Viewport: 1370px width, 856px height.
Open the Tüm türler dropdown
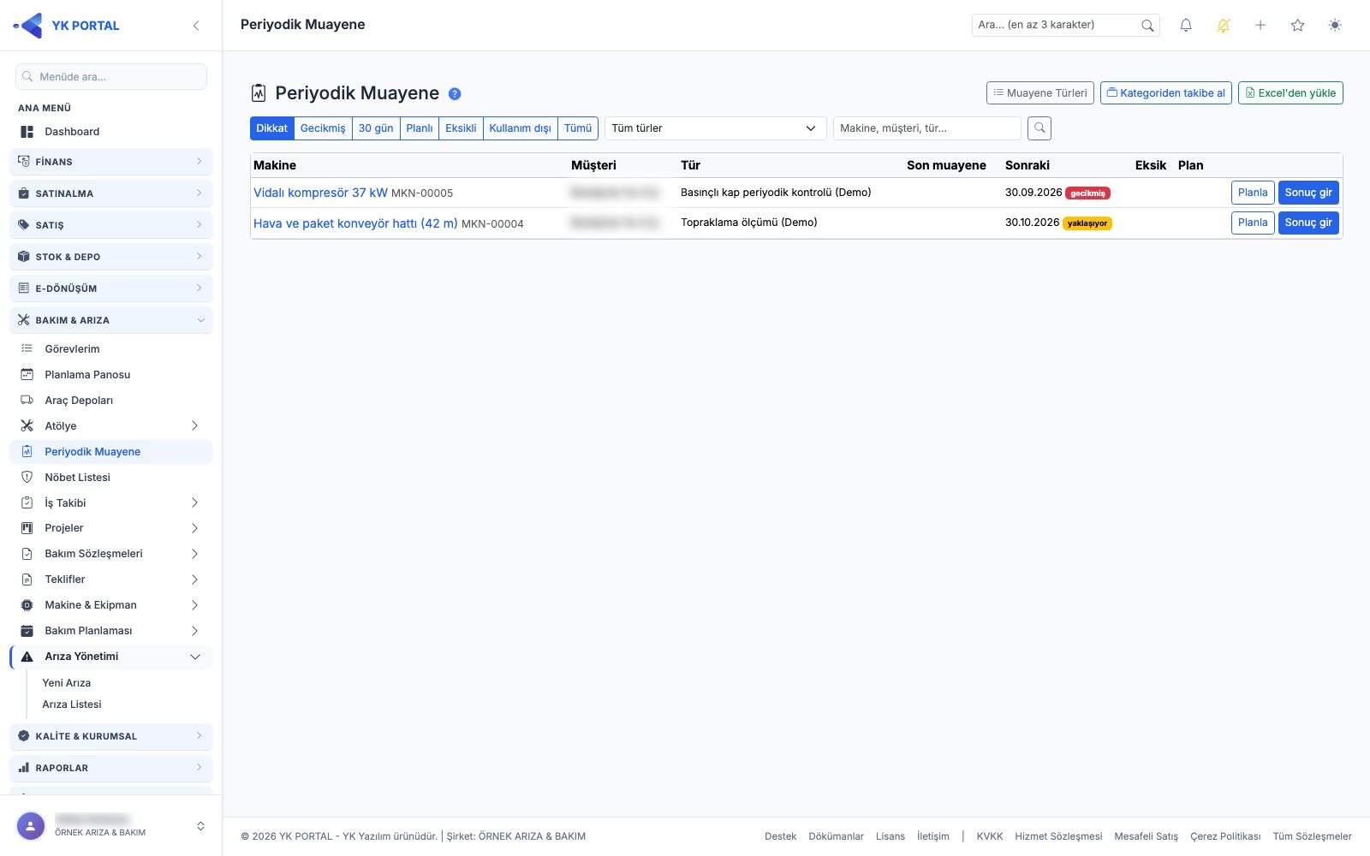point(716,128)
